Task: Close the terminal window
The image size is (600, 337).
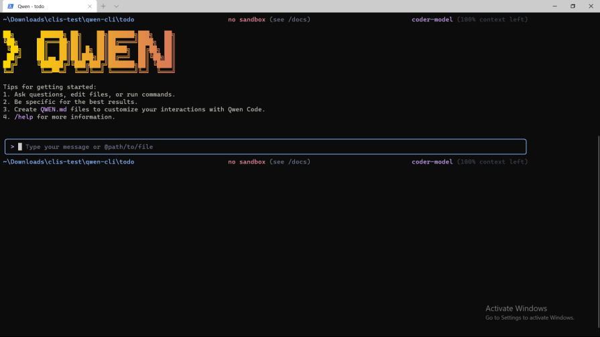Action: point(591,6)
